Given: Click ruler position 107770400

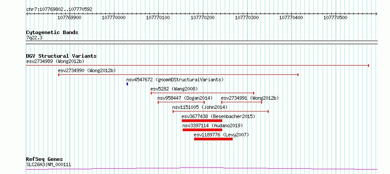Looking at the screenshot, I should click(x=291, y=17).
